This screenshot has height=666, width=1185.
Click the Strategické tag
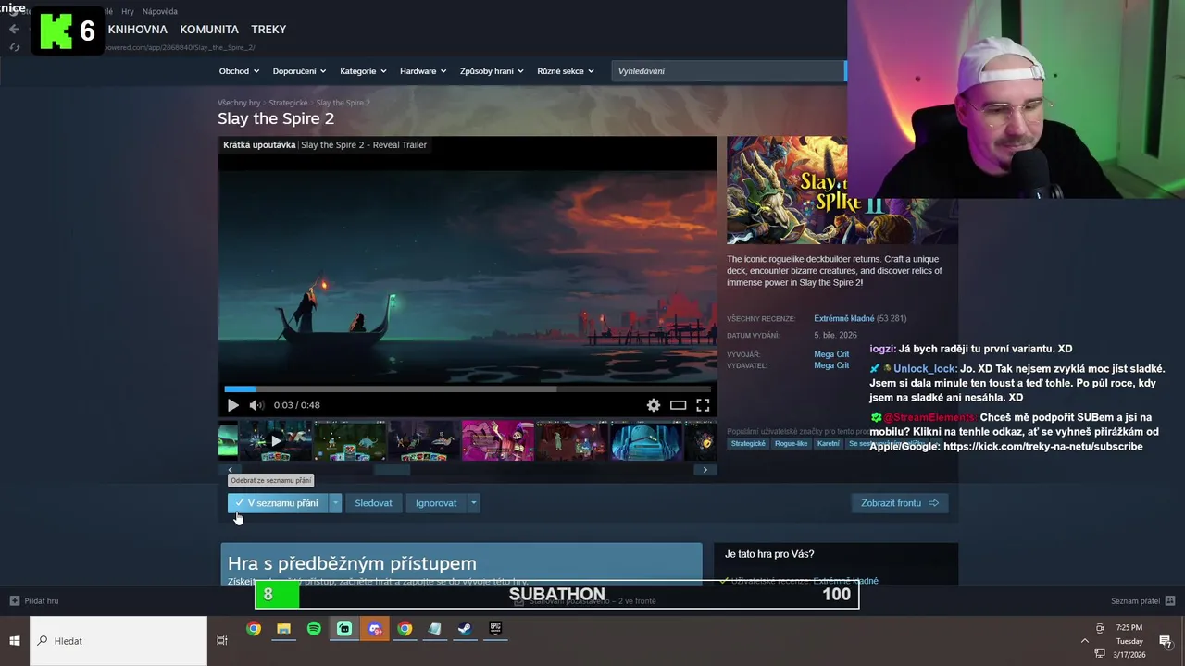748,444
